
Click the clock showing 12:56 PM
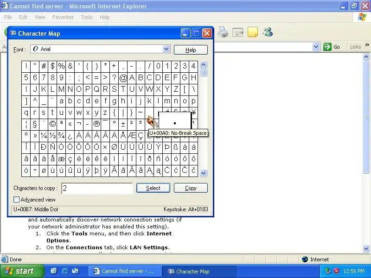tap(354, 271)
